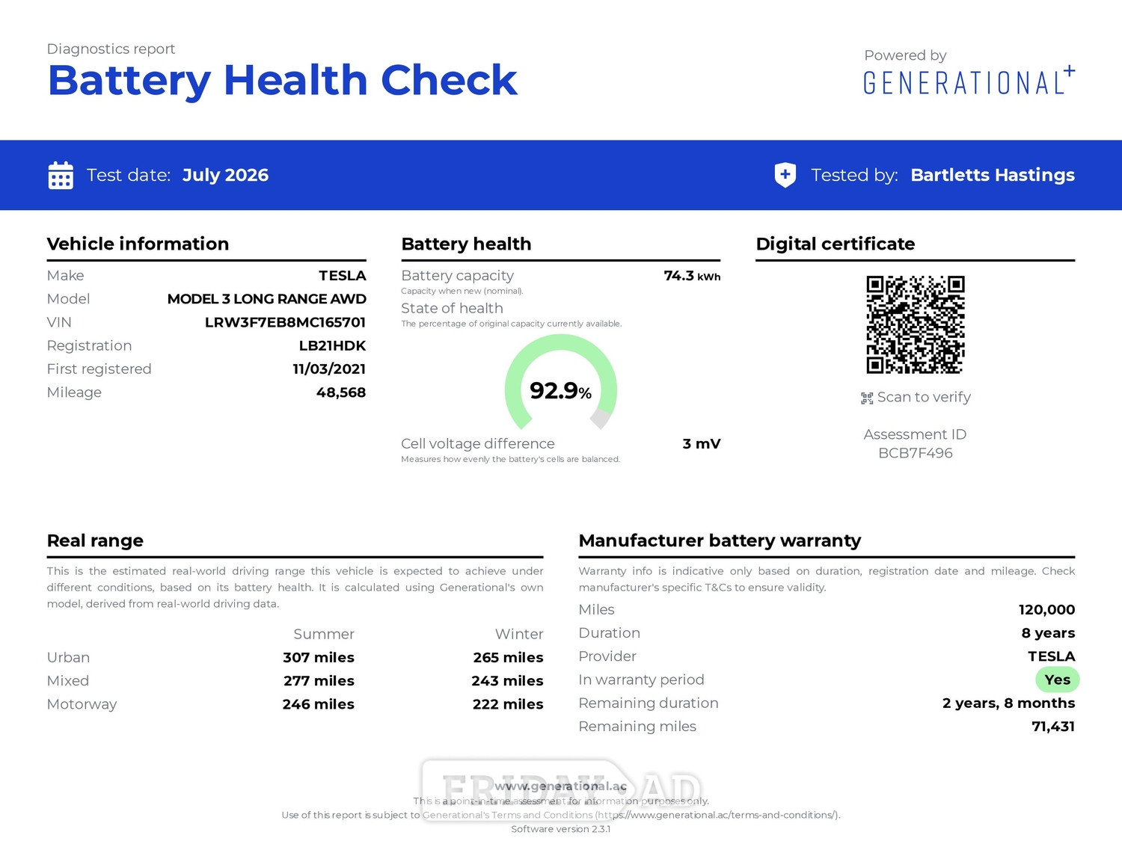1122x841 pixels.
Task: Click the "Real range" heading
Action: point(95,540)
